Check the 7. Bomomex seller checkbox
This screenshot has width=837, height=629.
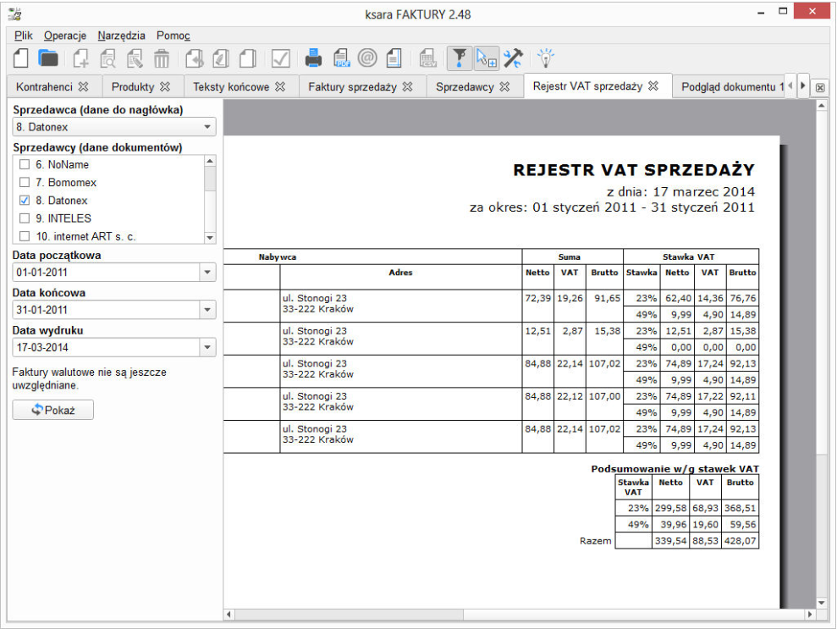click(25, 183)
